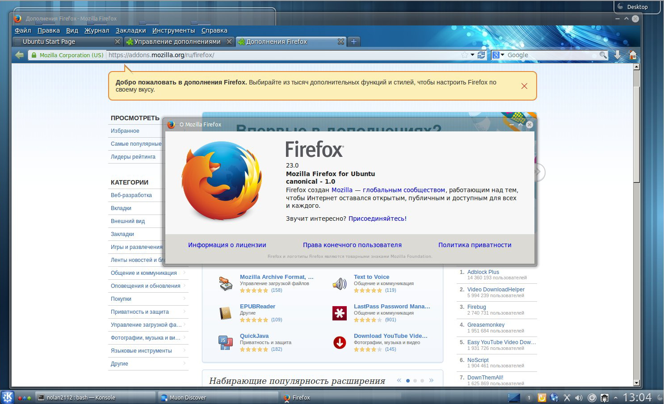This screenshot has width=664, height=404.
Task: Click the LastPass red asterisk icon
Action: pos(340,313)
